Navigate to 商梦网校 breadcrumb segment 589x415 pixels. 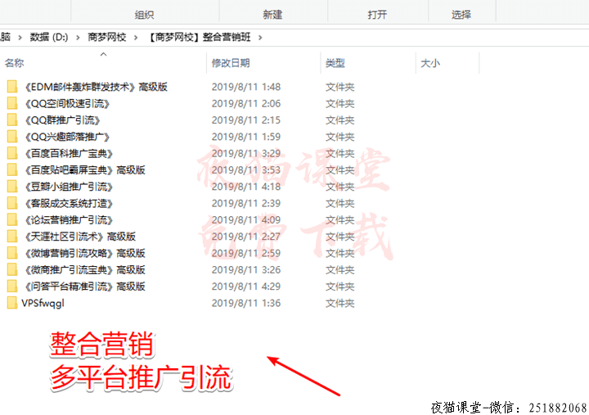tap(106, 37)
